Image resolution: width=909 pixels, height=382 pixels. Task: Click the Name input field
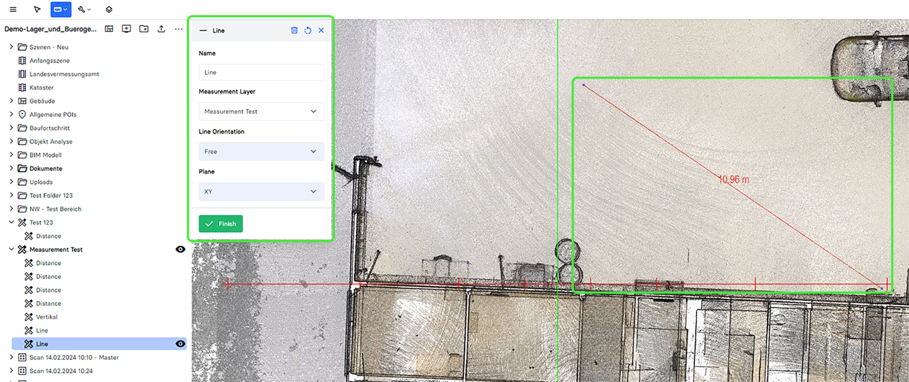click(x=261, y=72)
